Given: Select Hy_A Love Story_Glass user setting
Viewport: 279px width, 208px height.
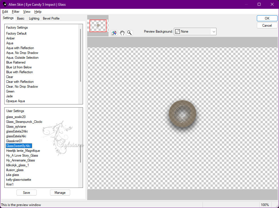Looking at the screenshot, I should point(22,156).
